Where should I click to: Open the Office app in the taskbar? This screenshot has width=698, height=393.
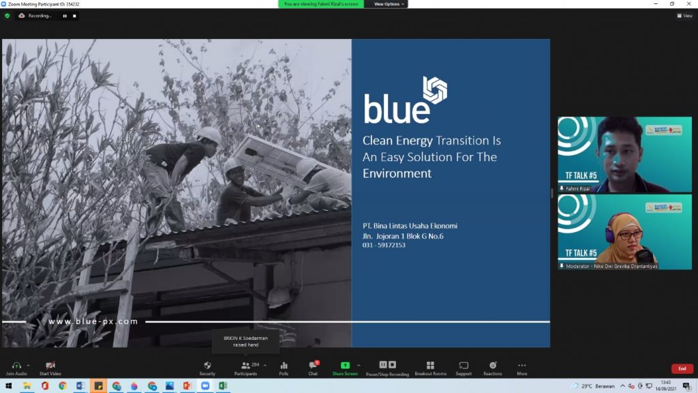click(44, 386)
